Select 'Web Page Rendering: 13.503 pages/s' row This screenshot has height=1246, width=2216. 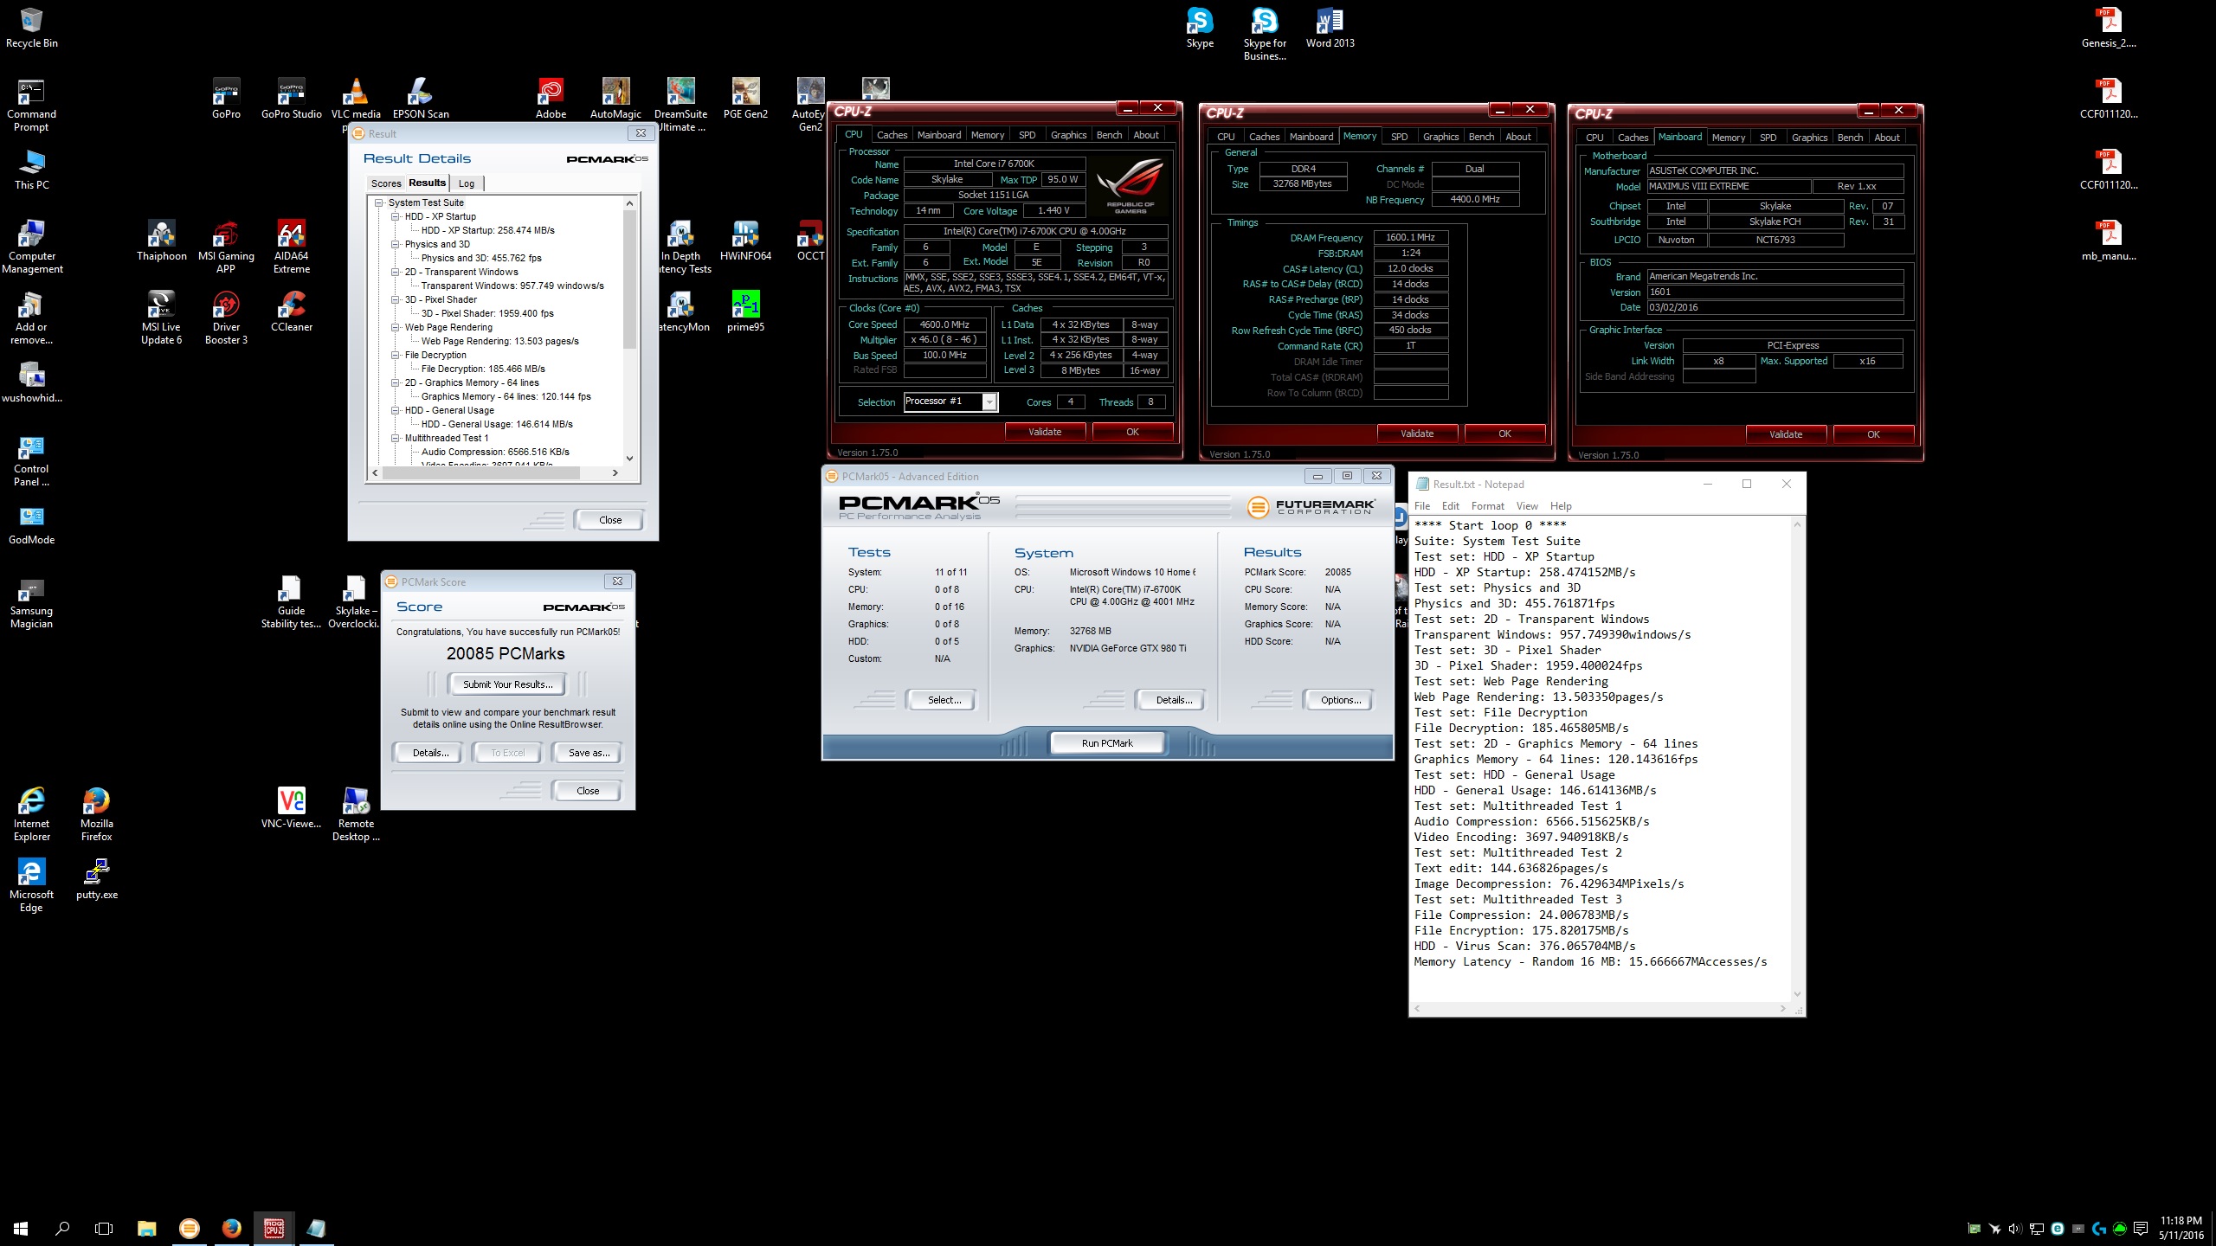[x=499, y=341]
